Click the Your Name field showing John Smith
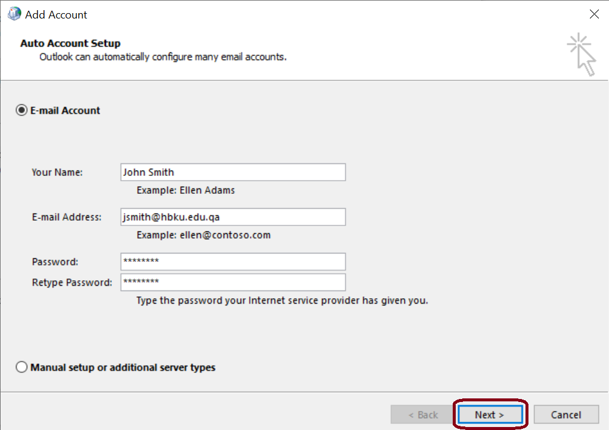This screenshot has width=609, height=430. (233, 172)
